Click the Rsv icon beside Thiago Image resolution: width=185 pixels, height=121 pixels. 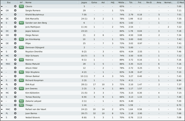21,105
